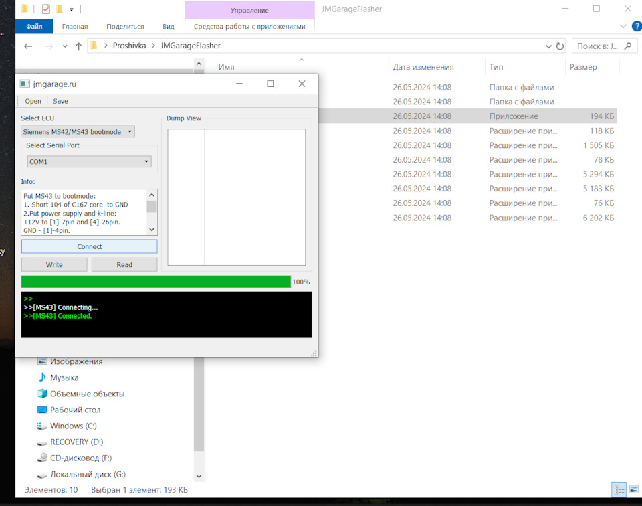This screenshot has width=642, height=506.
Task: Click the Музыка note icon
Action: (42, 377)
